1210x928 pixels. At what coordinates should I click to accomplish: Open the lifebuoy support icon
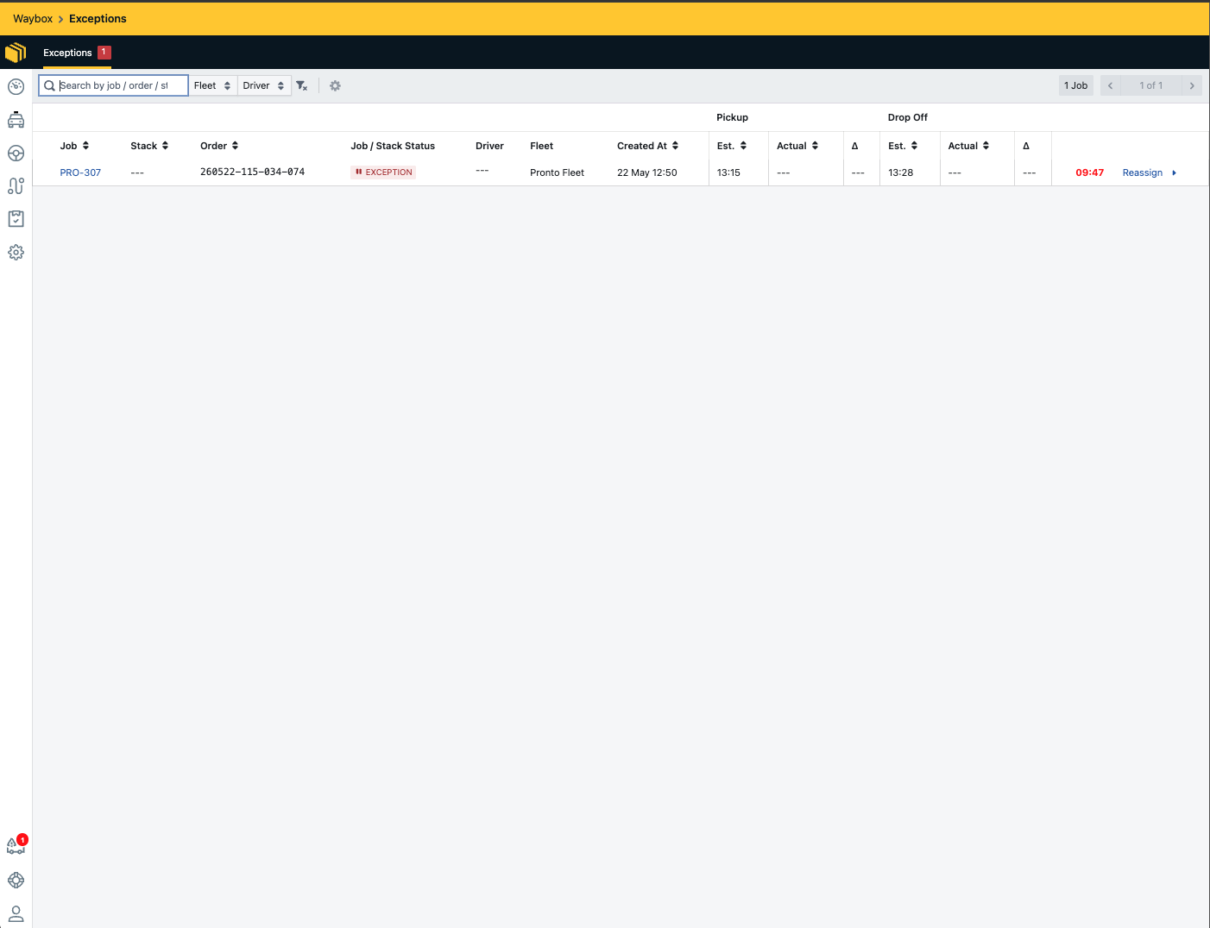pos(16,881)
